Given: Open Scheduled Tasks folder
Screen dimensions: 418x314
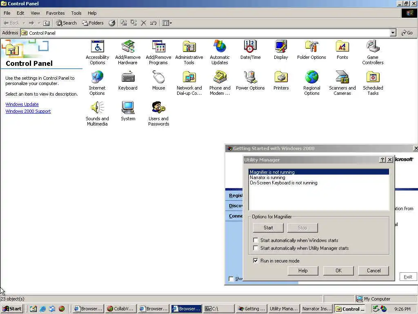Looking at the screenshot, I should [x=373, y=83].
